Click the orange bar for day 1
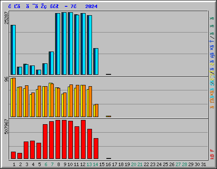 [x=14, y=97]
